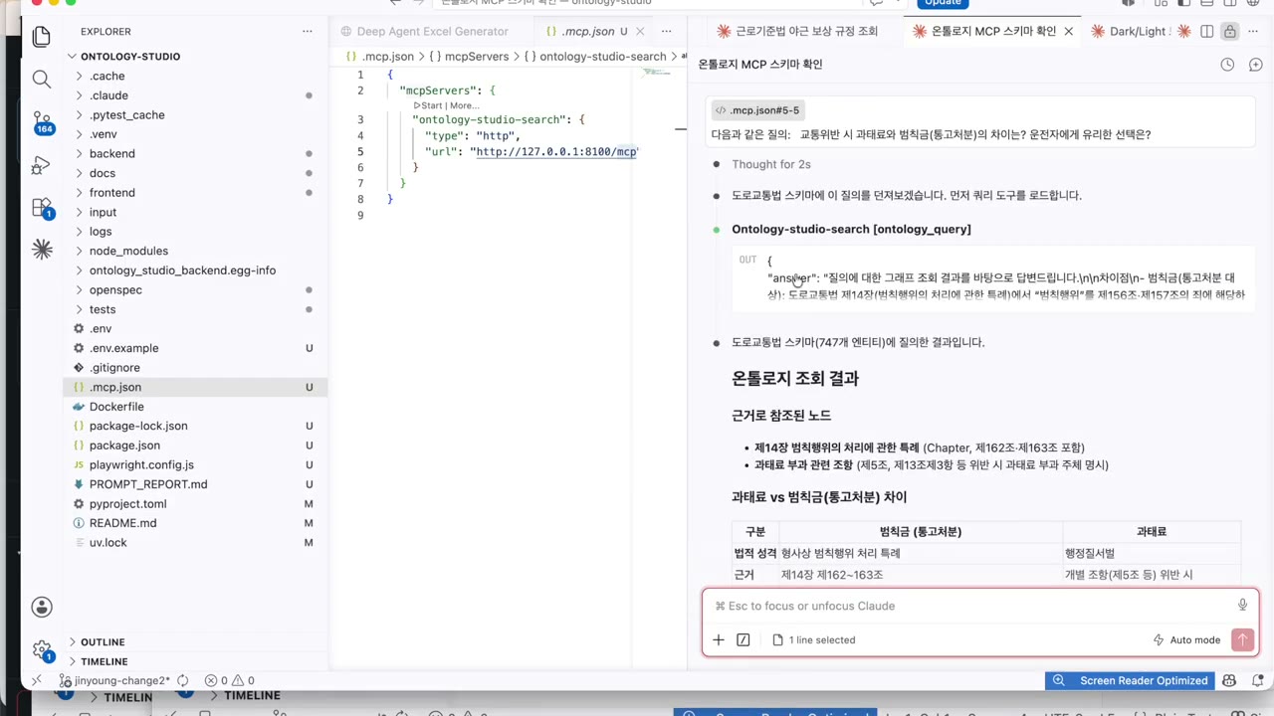Click Screen Reader Optimized status item
This screenshot has height=716, width=1274.
[1131, 681]
